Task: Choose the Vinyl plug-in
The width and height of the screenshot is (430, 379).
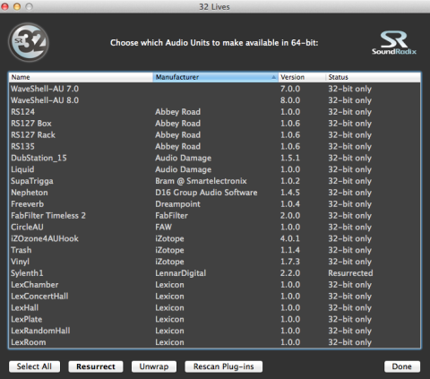Action: coord(215,262)
